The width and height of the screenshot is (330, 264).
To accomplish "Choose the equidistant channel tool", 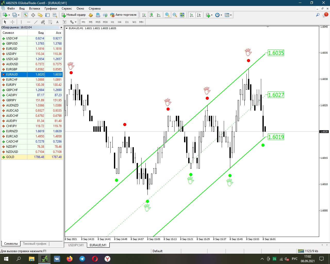I will pos(43,22).
